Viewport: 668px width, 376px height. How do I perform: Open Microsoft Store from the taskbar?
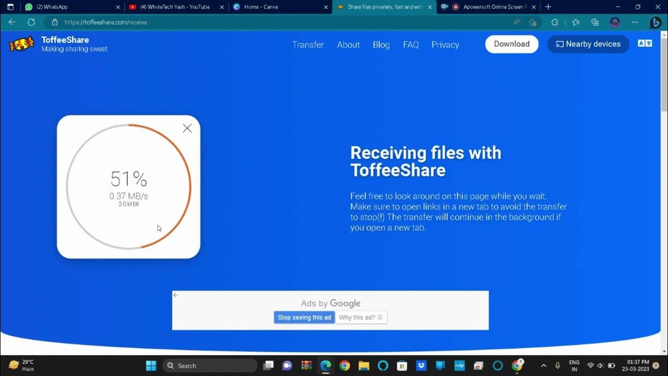[402, 366]
